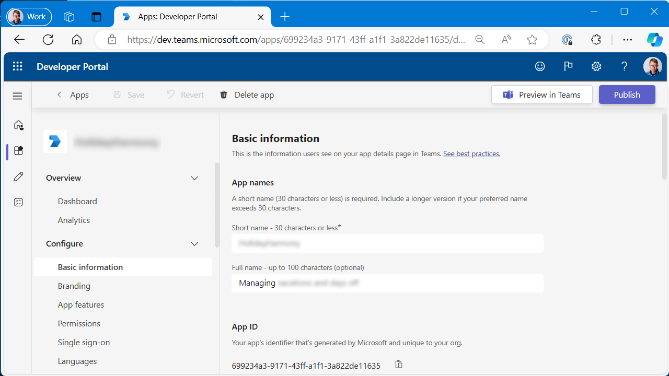Image resolution: width=669 pixels, height=376 pixels.
Task: Click the Developer Portal title
Action: (x=72, y=66)
